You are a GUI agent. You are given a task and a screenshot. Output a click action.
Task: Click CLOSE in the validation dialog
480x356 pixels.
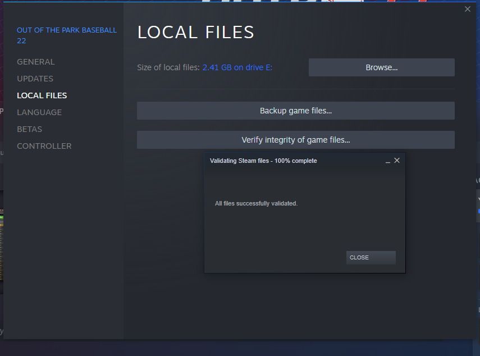(x=371, y=257)
